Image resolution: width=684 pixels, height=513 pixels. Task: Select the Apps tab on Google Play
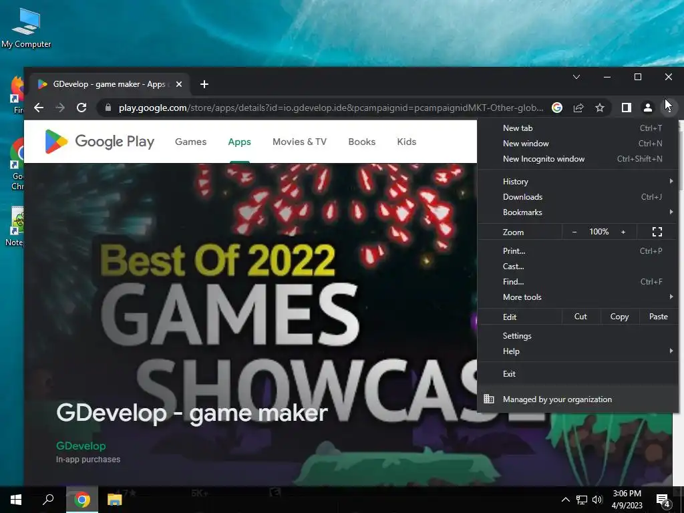(x=240, y=142)
